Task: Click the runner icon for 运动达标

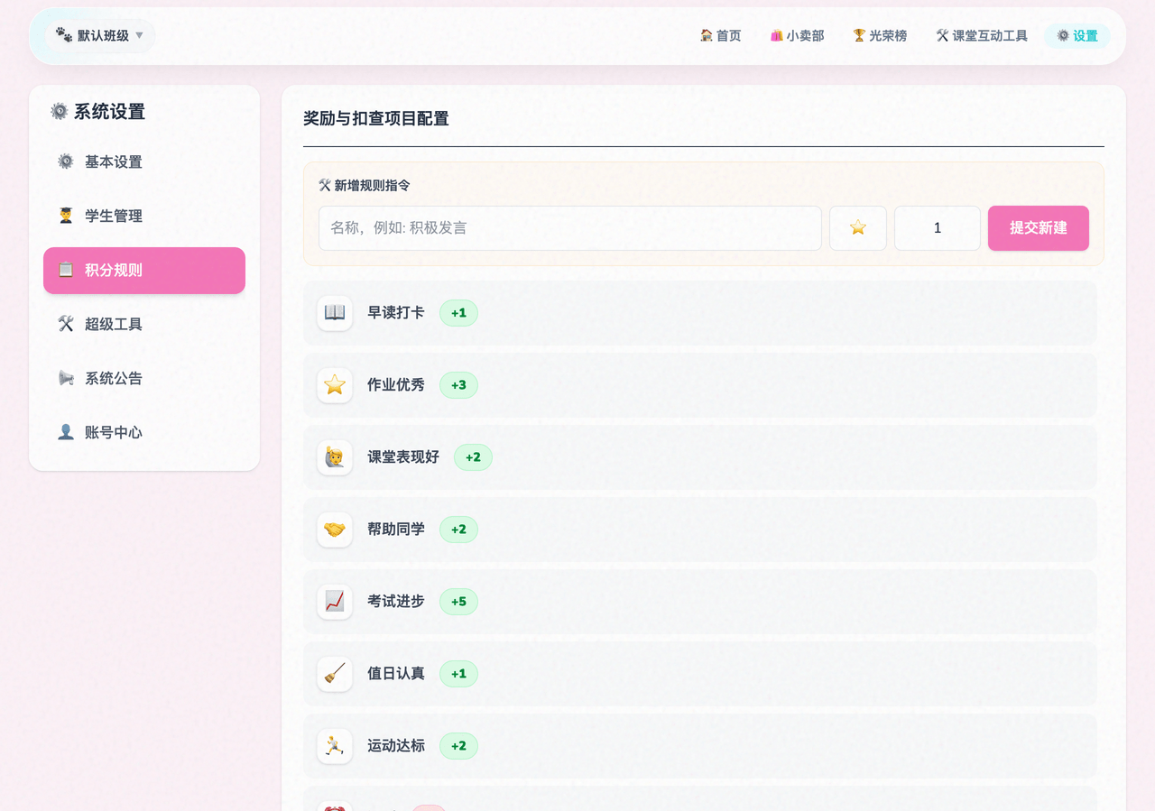Action: [335, 746]
